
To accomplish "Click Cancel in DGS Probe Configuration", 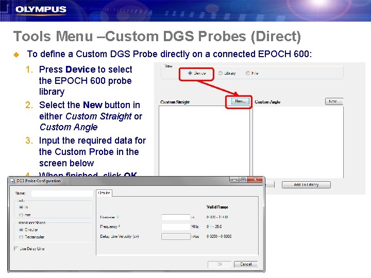I will click(246, 264).
